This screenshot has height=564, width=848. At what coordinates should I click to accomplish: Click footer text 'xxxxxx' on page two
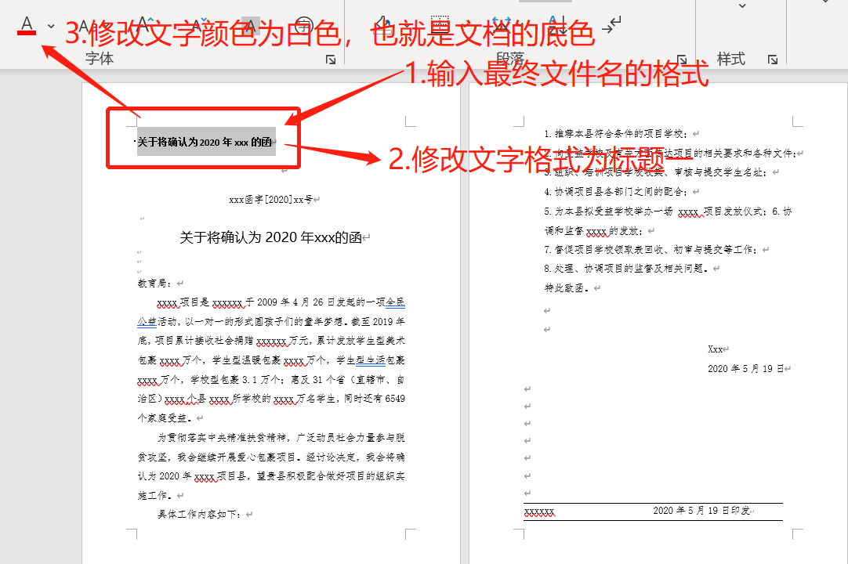point(539,512)
